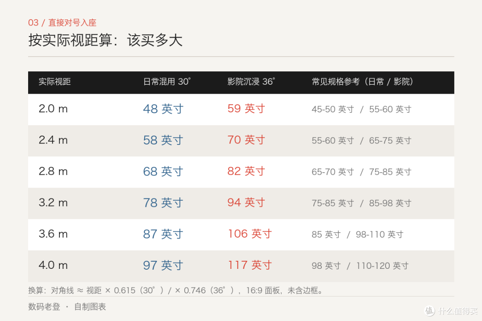Click the spec "85 英寸 / 98-110 英寸"

pyautogui.click(x=357, y=235)
